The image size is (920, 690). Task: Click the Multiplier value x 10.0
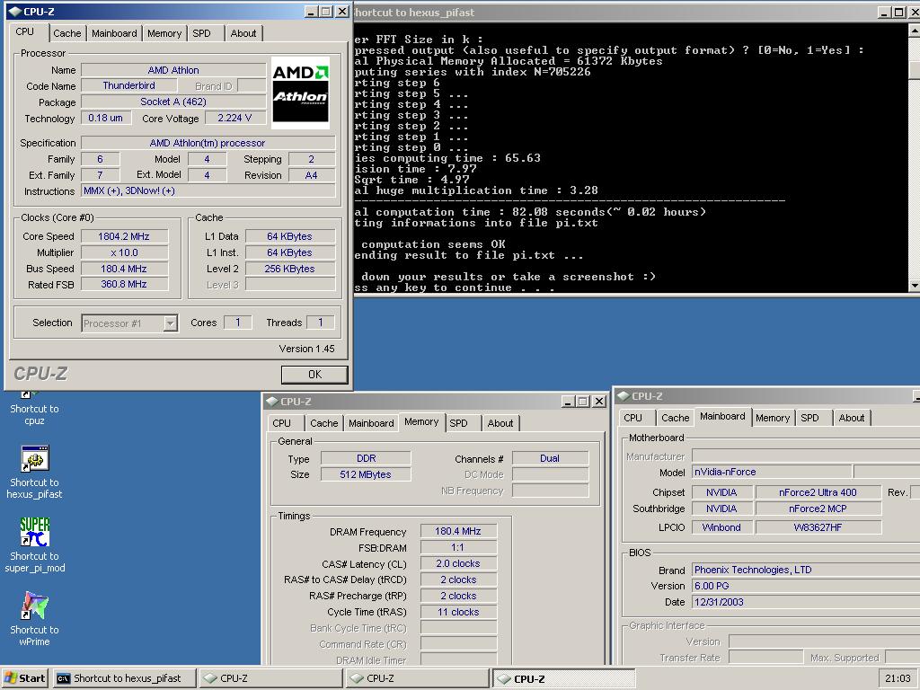click(124, 252)
